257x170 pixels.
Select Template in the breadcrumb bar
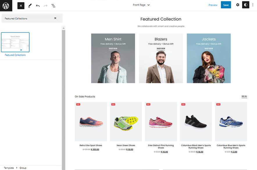click(8, 168)
